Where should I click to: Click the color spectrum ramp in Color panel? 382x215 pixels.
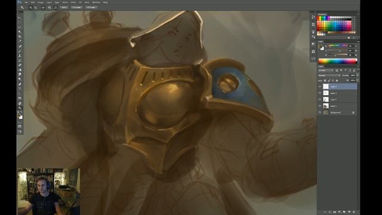click(338, 61)
